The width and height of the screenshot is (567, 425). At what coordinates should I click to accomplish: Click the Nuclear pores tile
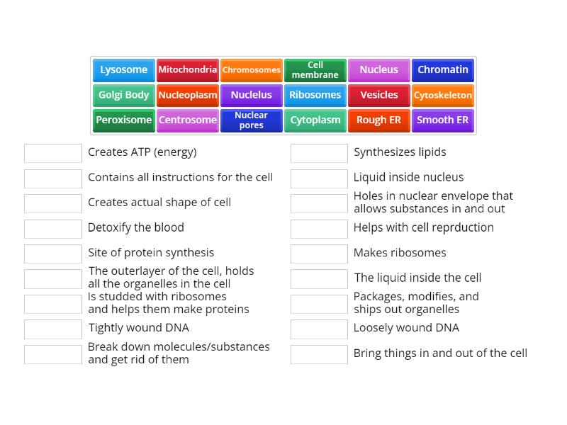point(251,120)
